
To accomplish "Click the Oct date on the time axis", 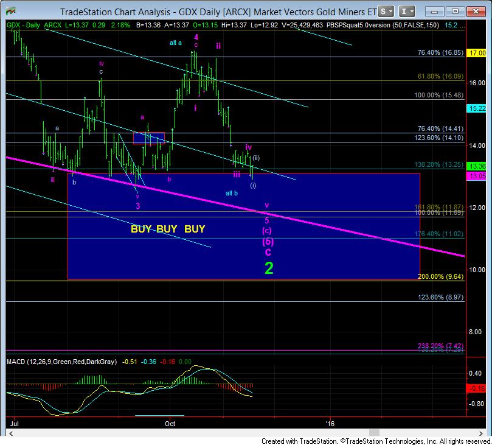I will tap(170, 424).
